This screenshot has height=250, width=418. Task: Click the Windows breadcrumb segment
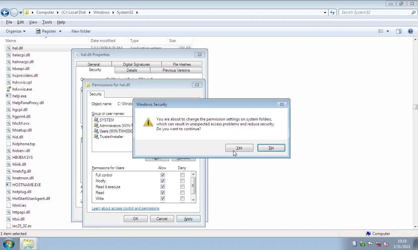click(101, 12)
